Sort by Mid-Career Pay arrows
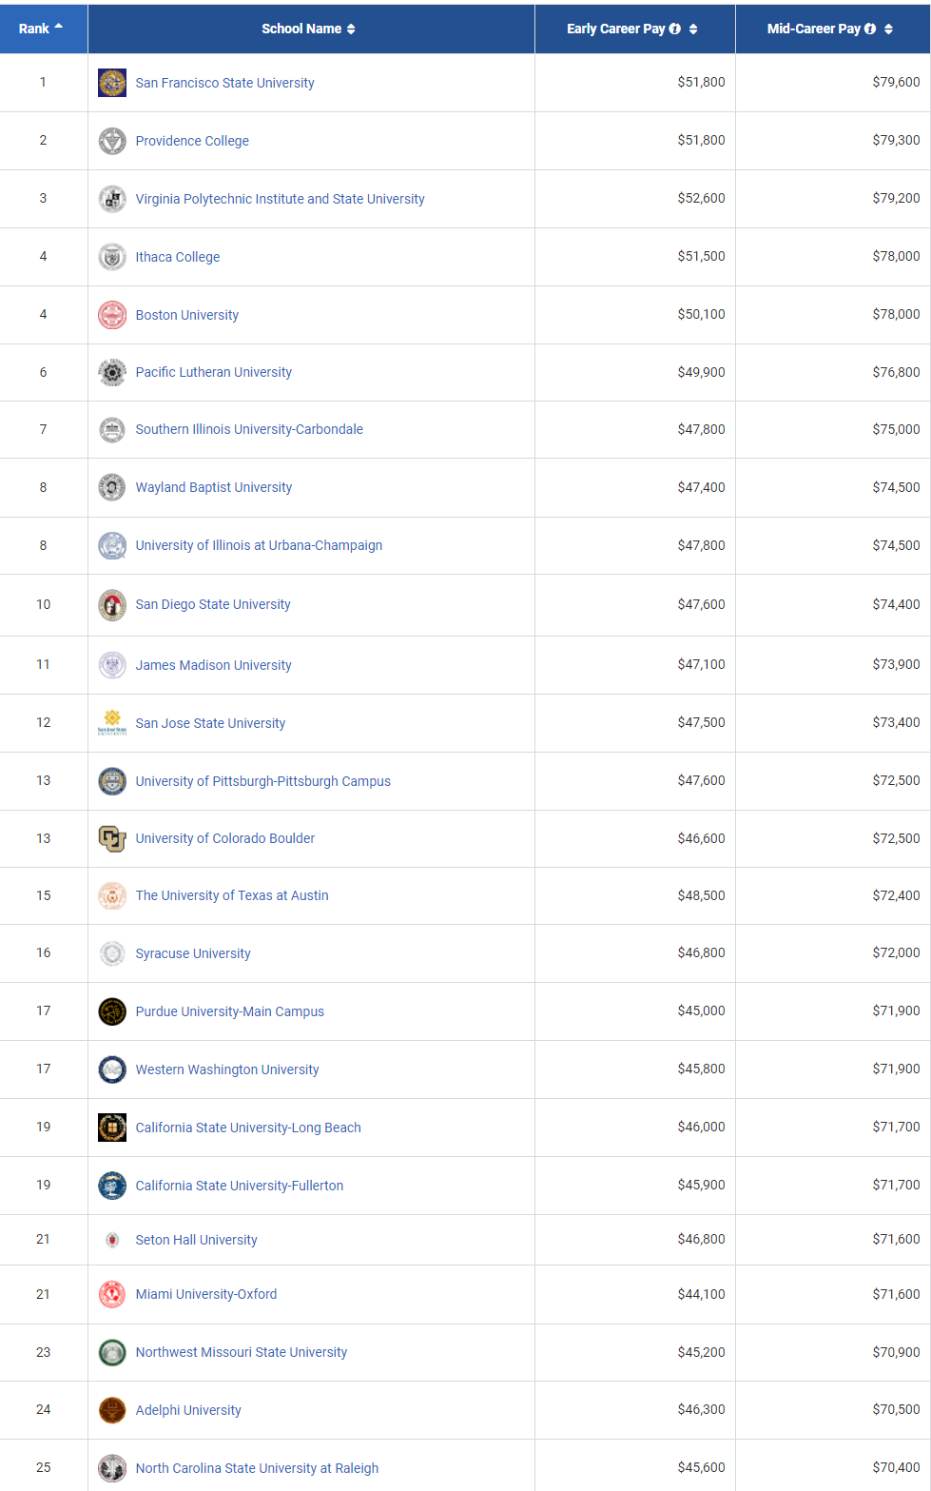This screenshot has height=1491, width=931. click(x=888, y=29)
